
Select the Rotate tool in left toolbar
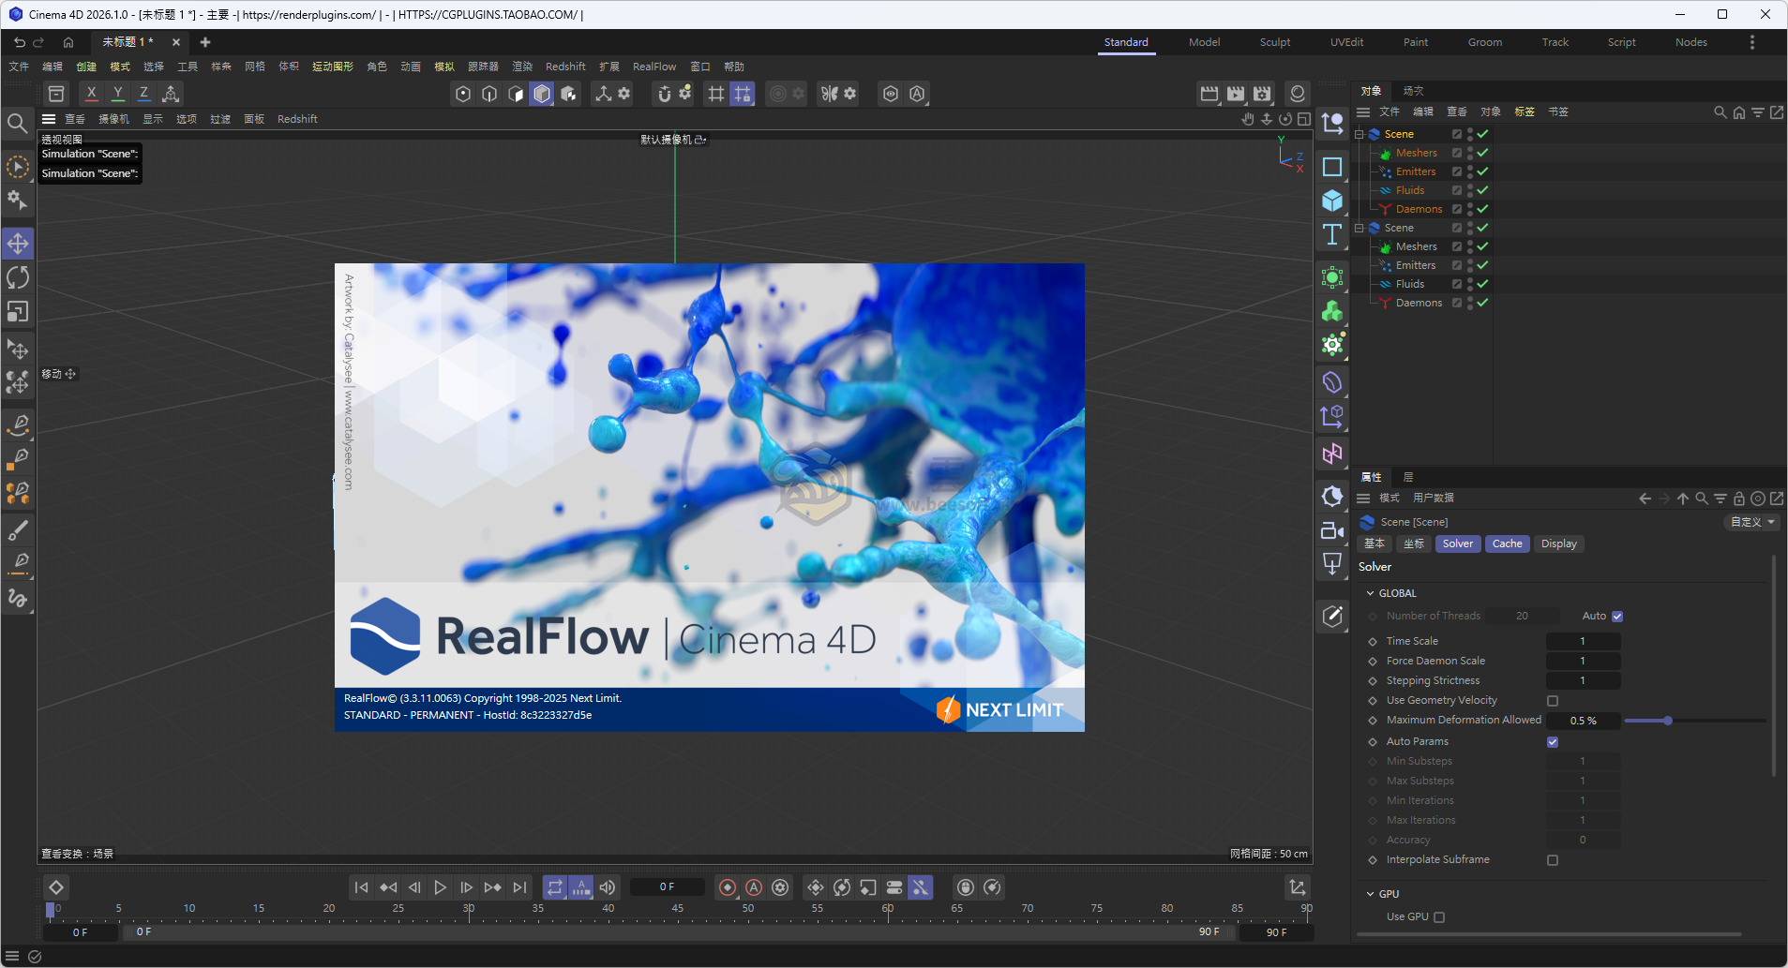coord(18,277)
